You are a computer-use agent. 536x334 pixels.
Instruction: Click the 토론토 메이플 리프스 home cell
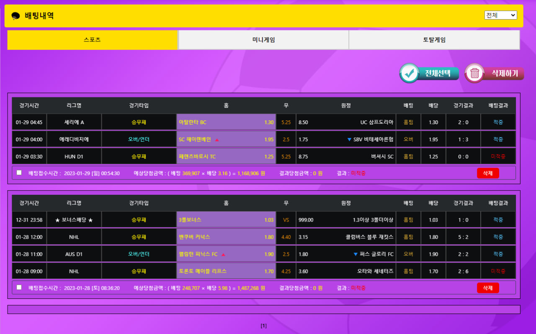point(226,271)
